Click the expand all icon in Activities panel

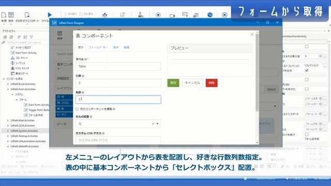pyautogui.click(x=5, y=37)
